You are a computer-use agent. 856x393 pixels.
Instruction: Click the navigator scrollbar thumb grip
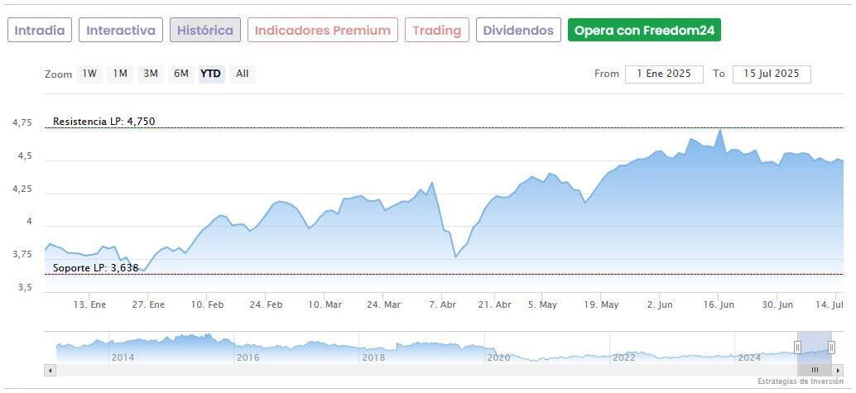pos(815,370)
